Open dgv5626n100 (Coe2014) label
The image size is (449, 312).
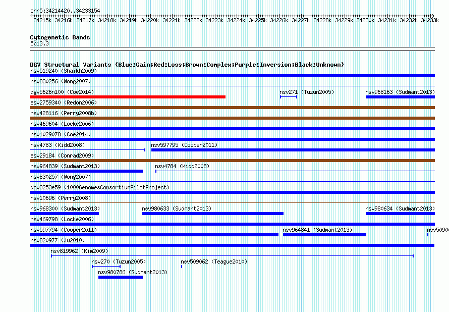coord(62,92)
